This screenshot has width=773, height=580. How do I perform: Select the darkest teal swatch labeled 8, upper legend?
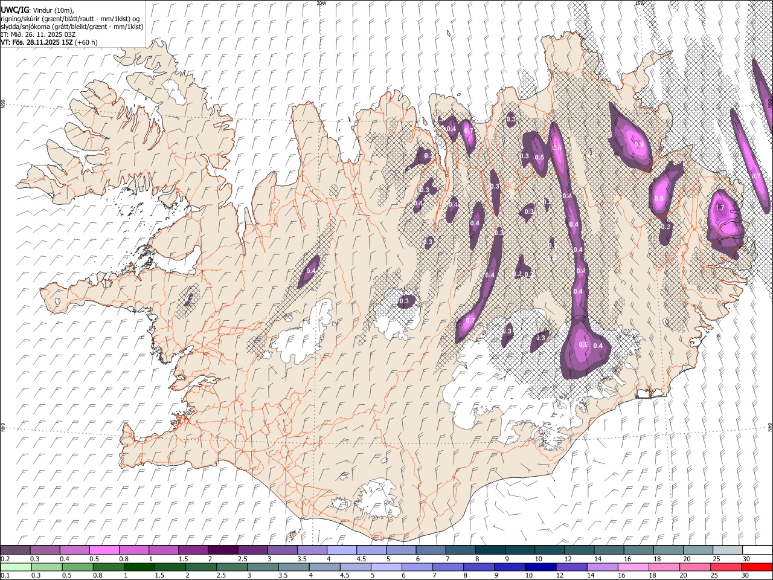490,550
